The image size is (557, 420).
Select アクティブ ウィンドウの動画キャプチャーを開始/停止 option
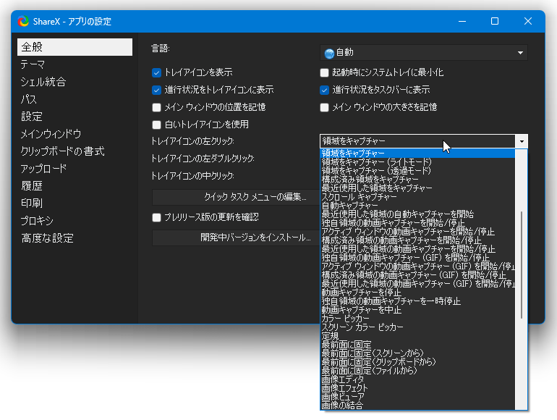[x=417, y=232]
